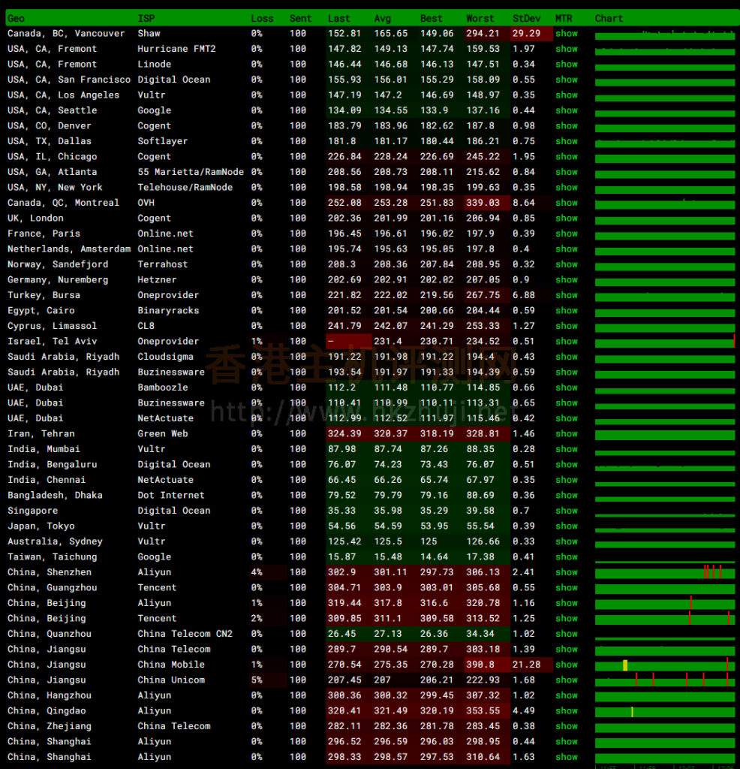Show MTR for Singapore Digital Ocean
The width and height of the screenshot is (740, 769).
(x=567, y=511)
